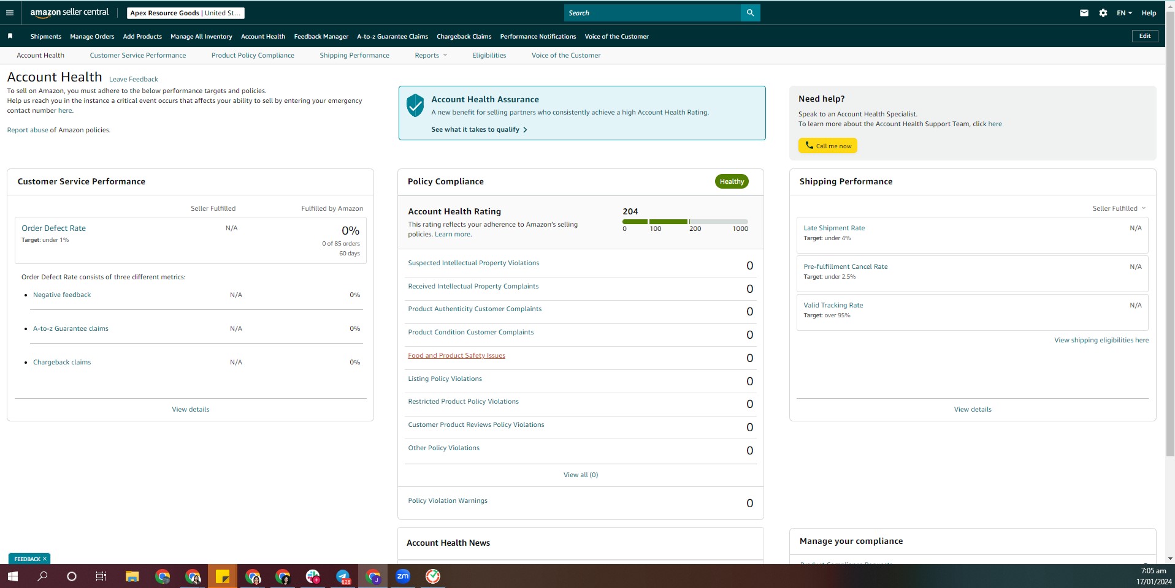
Task: Click View details under Customer Service Performance
Action: (x=191, y=409)
